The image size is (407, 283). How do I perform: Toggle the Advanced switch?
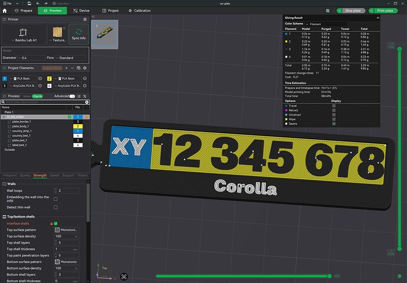coord(72,96)
